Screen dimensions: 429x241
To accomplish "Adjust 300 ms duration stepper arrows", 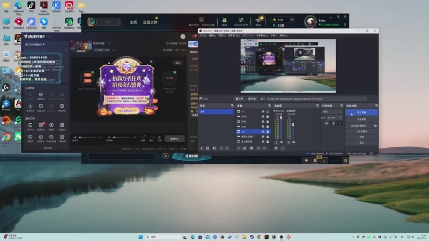I will click(341, 117).
